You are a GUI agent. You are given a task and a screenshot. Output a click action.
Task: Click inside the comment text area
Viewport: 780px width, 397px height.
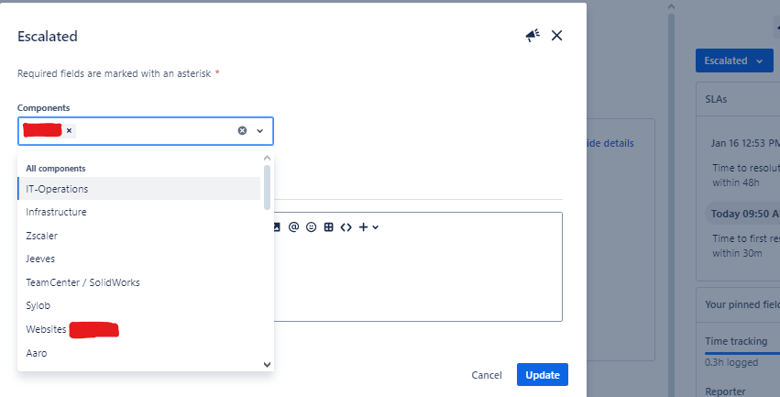tap(418, 279)
